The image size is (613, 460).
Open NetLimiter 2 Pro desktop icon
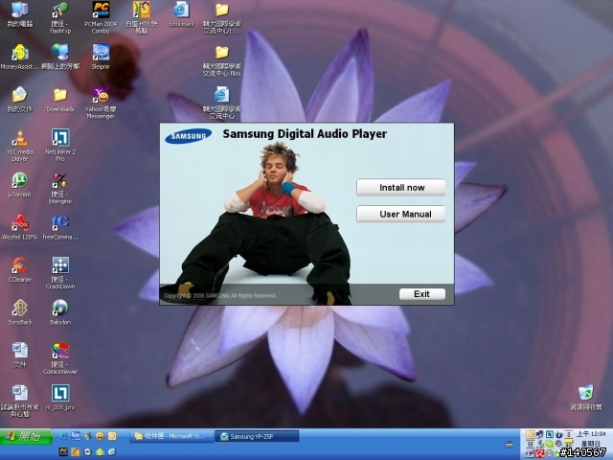click(60, 146)
